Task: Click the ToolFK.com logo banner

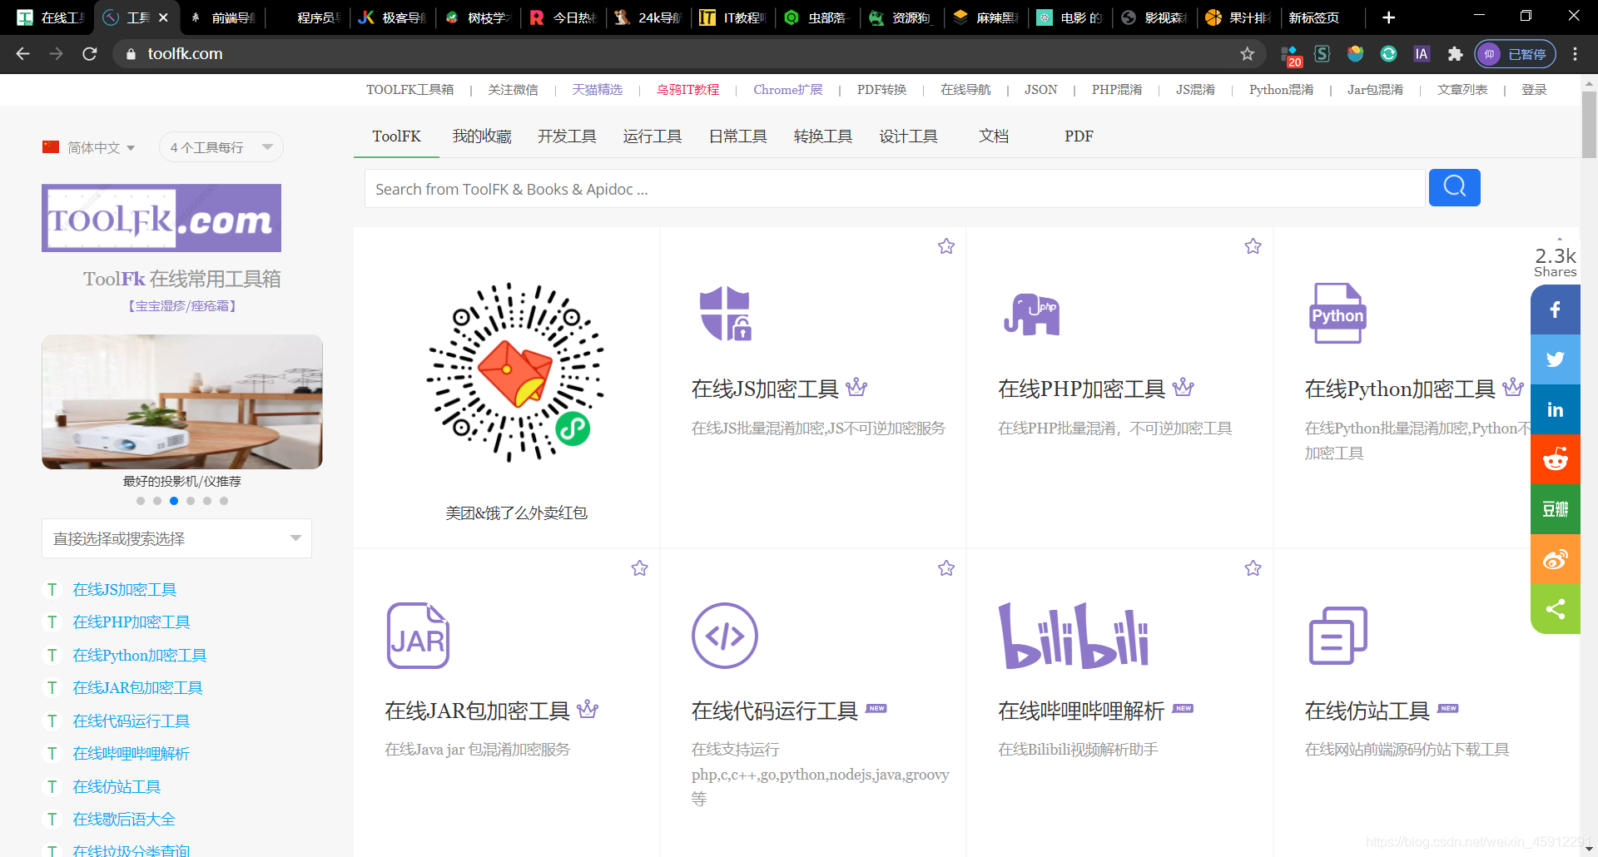Action: click(x=161, y=218)
